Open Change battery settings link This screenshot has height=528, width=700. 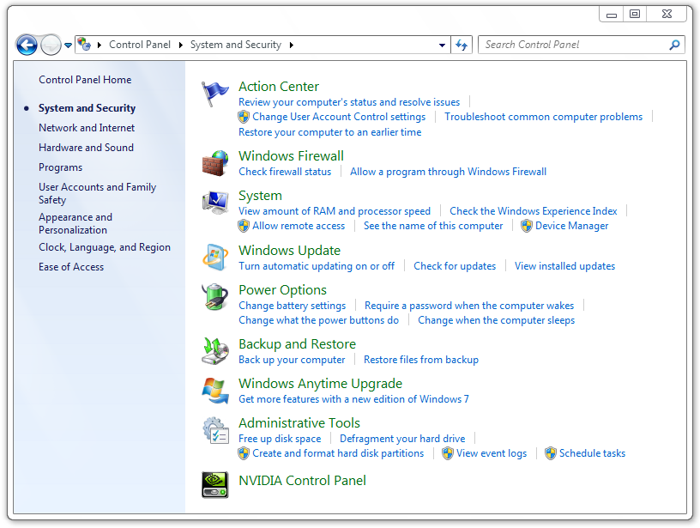coord(292,306)
